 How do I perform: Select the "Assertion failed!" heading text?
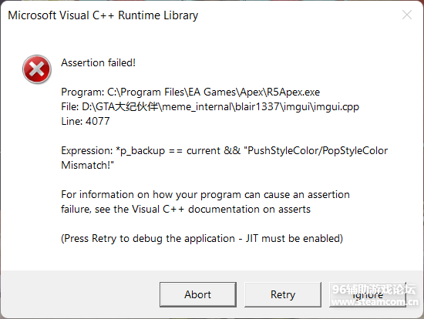(x=98, y=62)
